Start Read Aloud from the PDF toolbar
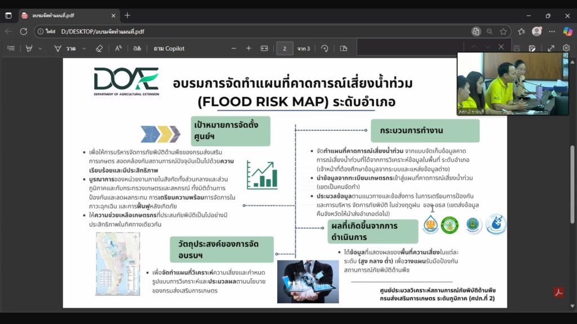The image size is (577, 324). [x=118, y=48]
